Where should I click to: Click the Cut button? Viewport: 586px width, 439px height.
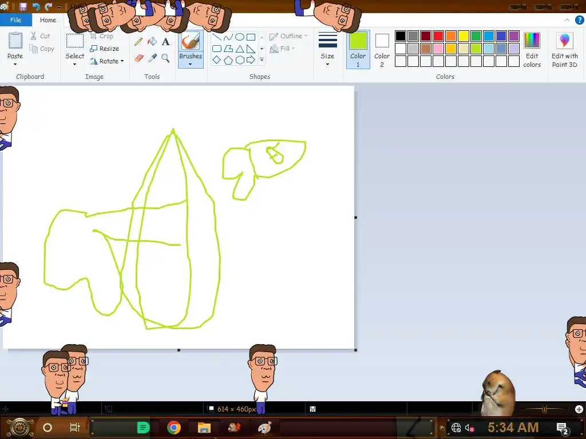(x=41, y=36)
